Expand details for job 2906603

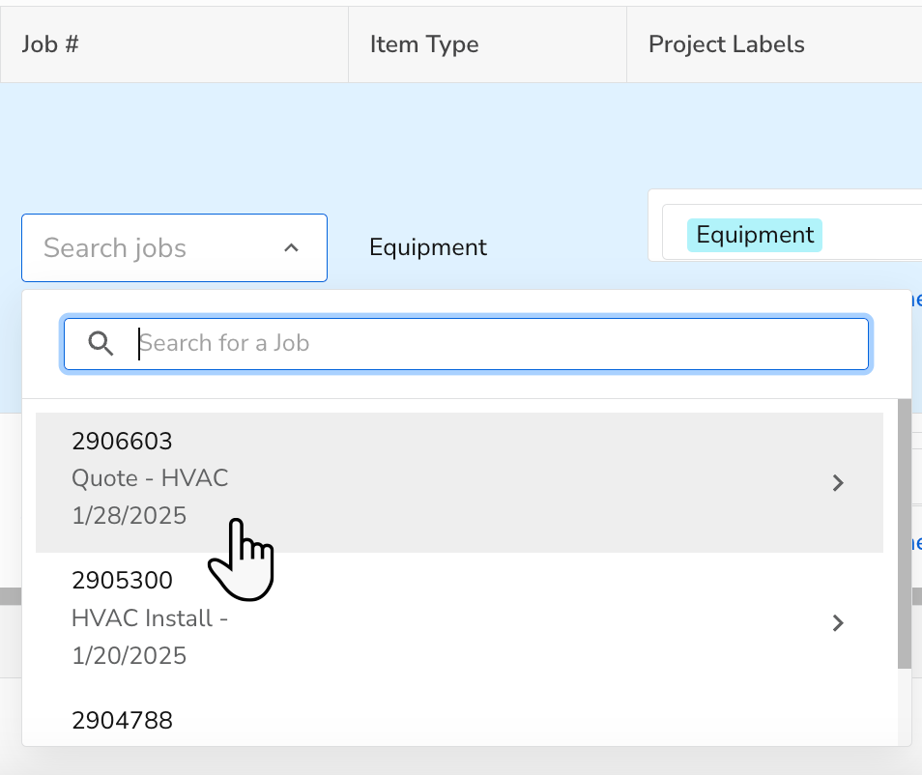point(837,483)
